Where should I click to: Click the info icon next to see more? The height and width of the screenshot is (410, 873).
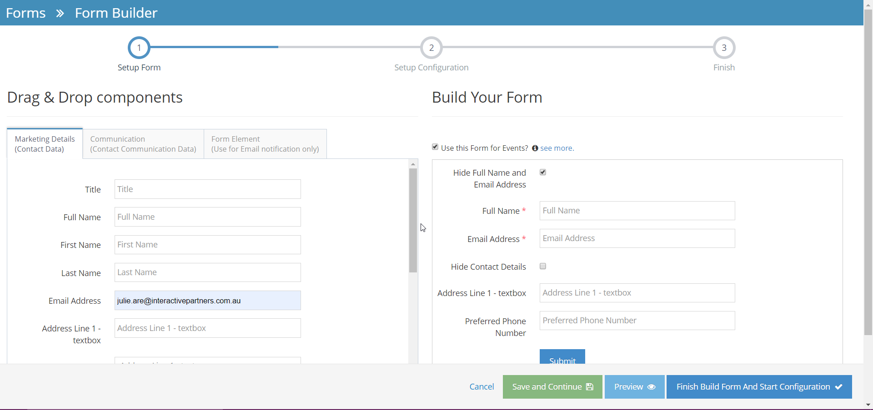[x=535, y=148]
